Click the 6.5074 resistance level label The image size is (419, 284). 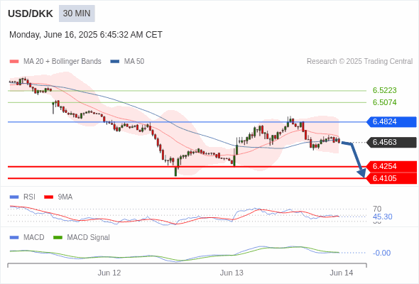[384, 102]
